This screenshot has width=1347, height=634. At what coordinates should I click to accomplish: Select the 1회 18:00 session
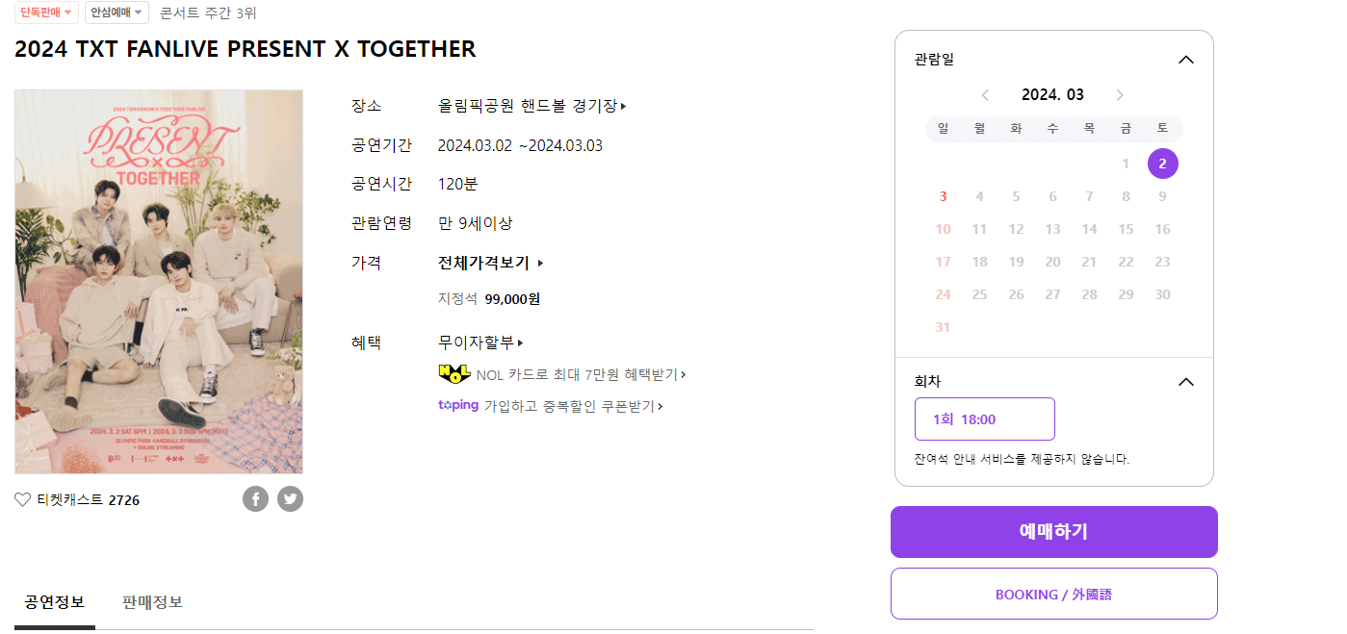click(x=984, y=418)
